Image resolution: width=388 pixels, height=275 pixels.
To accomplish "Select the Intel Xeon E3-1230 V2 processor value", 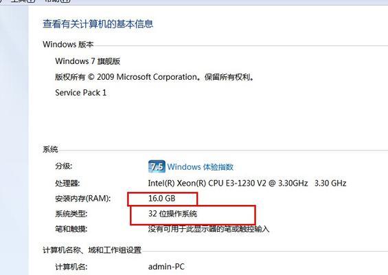I will point(247,184).
